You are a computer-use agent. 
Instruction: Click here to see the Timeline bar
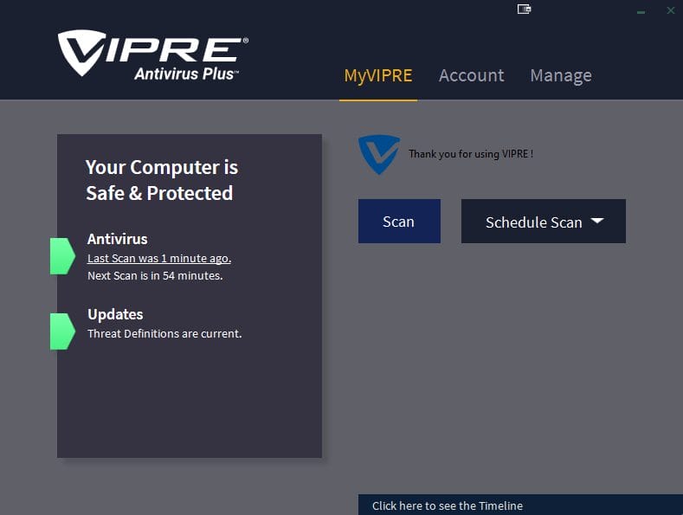pos(520,505)
